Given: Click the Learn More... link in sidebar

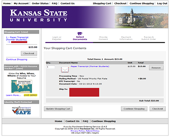Looking at the screenshot, I should point(14,95).
